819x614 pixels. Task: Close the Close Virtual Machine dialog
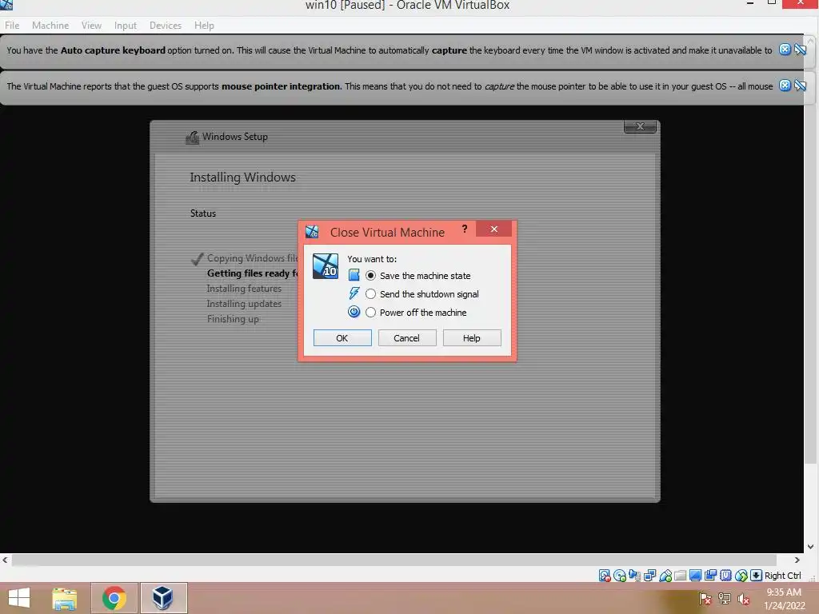point(493,229)
